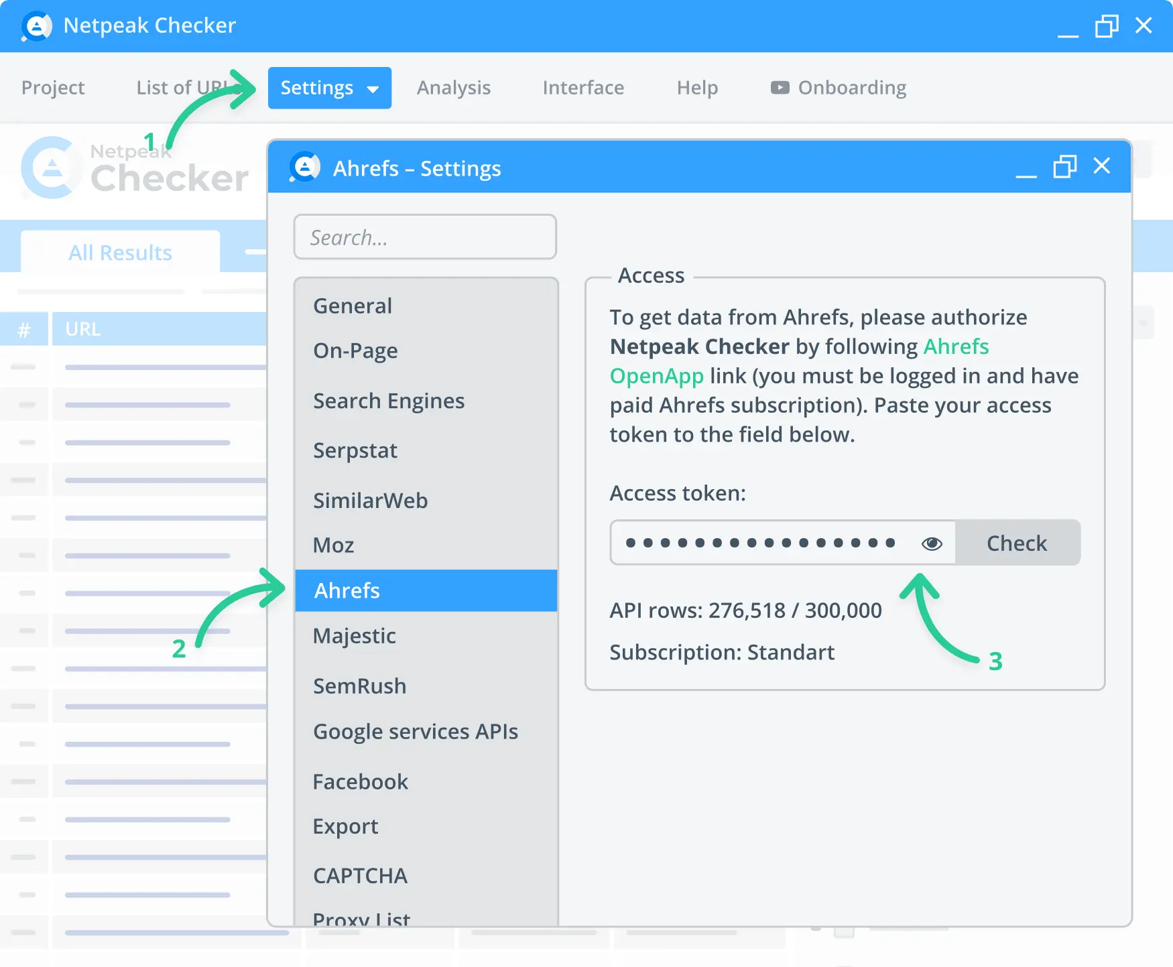Expand the Settings dropdown arrow

point(373,88)
